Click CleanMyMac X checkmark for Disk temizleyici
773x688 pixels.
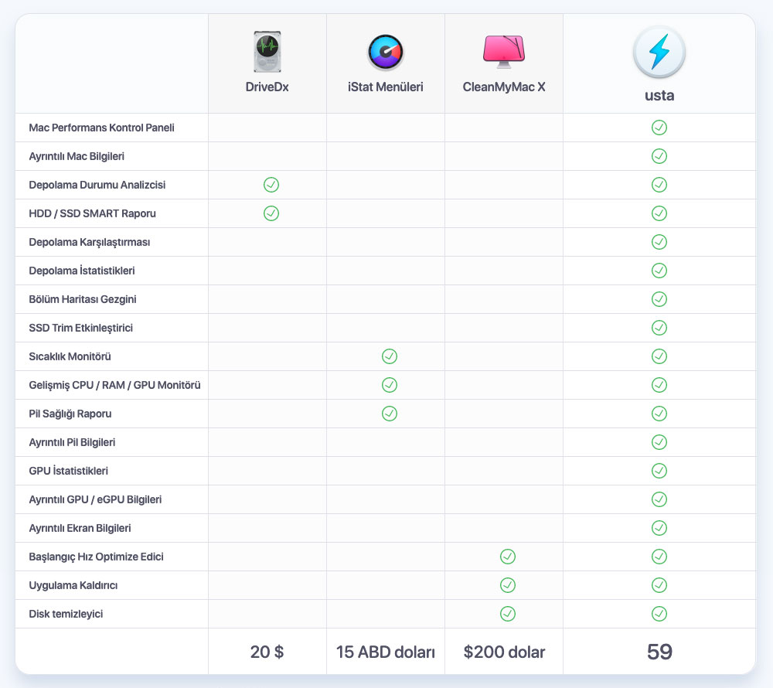(507, 614)
